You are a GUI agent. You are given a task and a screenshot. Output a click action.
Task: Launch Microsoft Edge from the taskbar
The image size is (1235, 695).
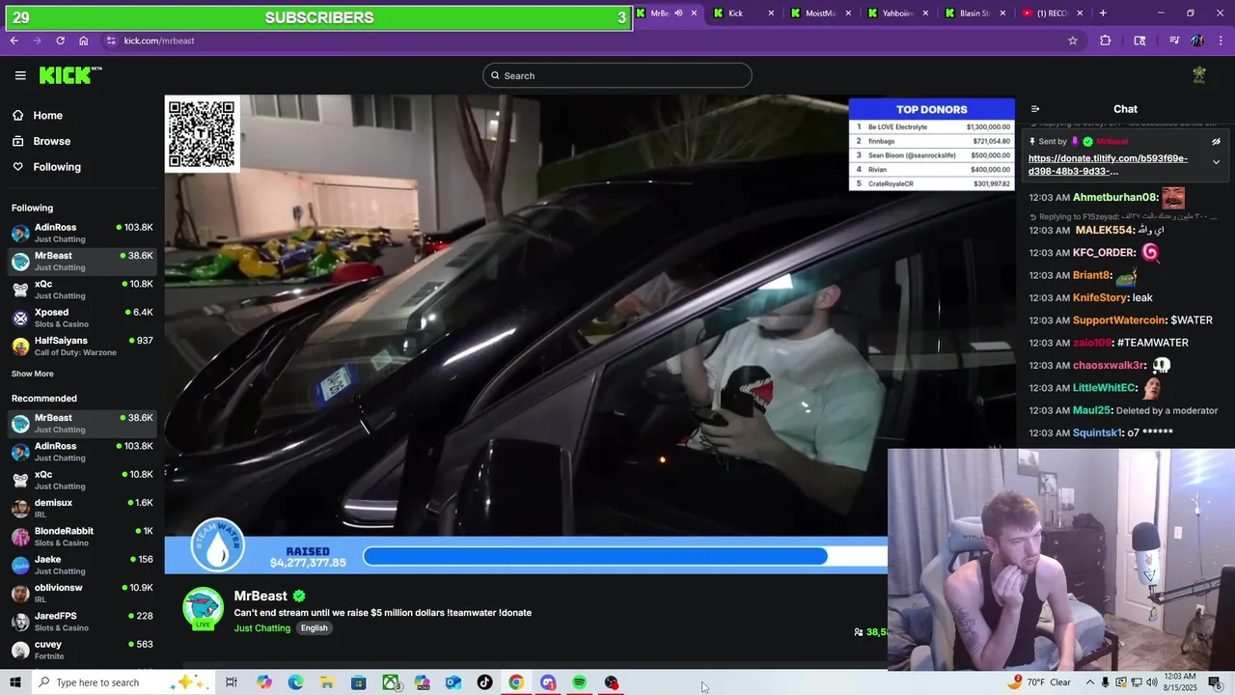pos(295,682)
